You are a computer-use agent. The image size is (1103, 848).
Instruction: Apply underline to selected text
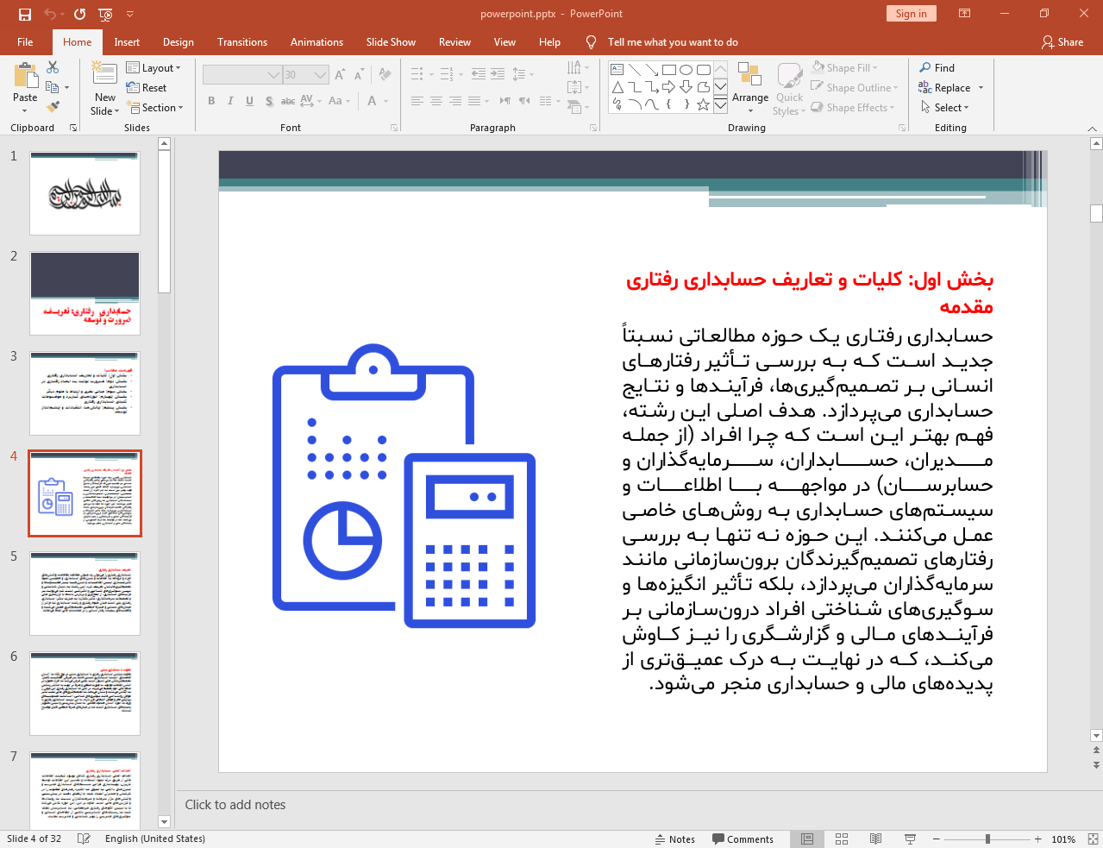(249, 101)
